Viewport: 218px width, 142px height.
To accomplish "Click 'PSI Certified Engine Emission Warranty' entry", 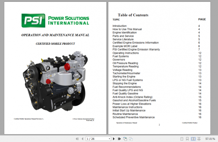I will [x=136, y=49].
